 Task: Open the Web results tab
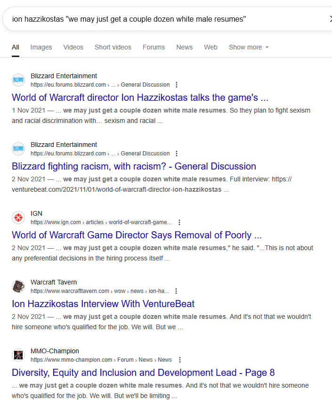tap(211, 47)
